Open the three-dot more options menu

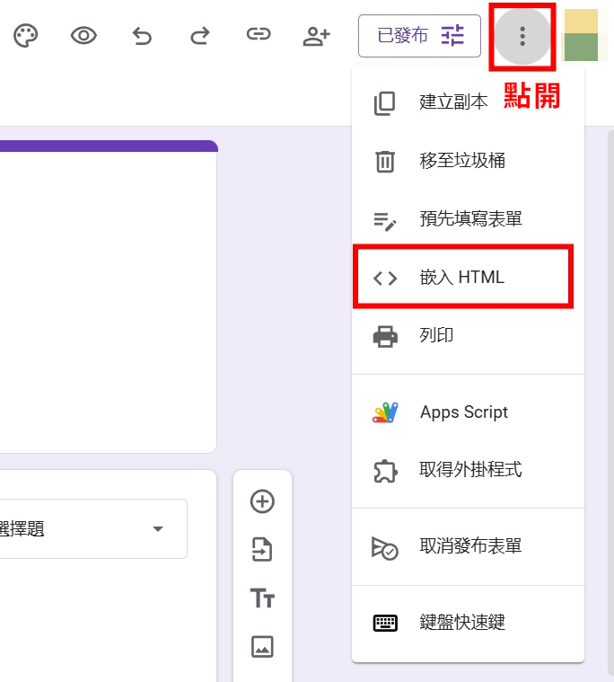522,37
